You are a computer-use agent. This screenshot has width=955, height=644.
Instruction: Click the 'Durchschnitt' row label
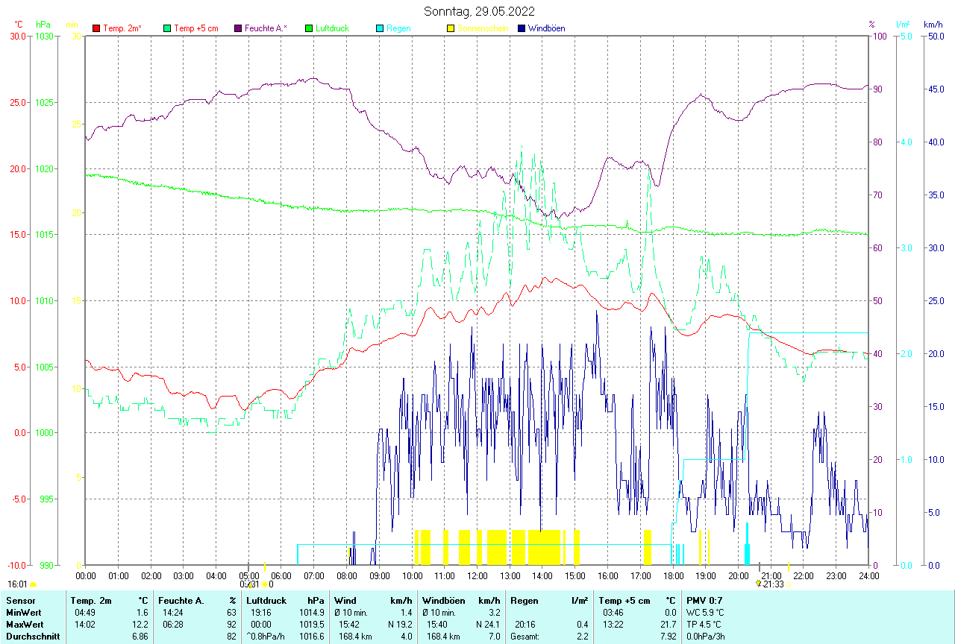click(32, 637)
